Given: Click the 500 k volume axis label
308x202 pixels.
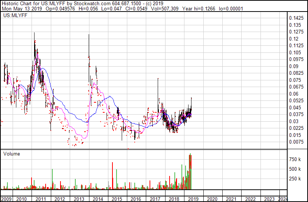Looking at the screenshot, I should 295,169.
